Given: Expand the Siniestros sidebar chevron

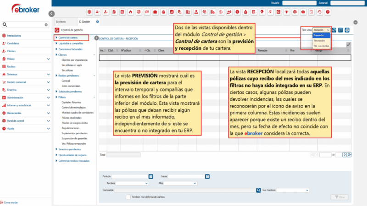Looking at the screenshot, I should (48, 75).
